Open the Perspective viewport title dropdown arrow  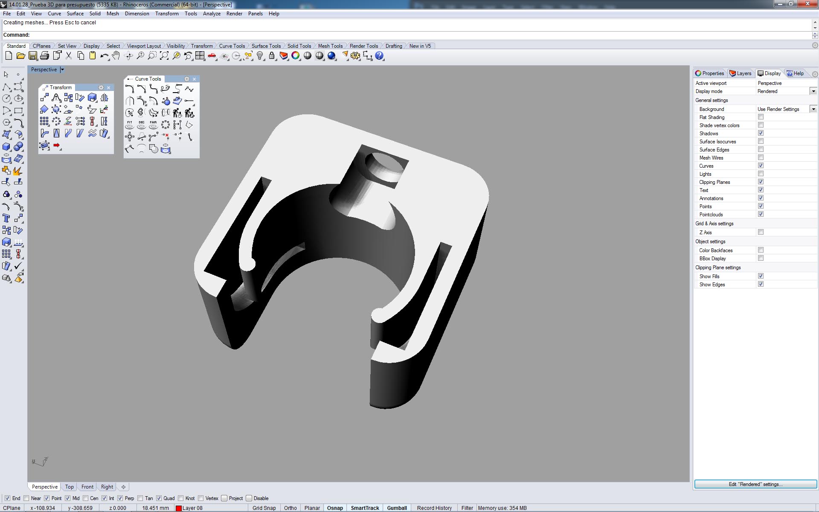tap(62, 70)
